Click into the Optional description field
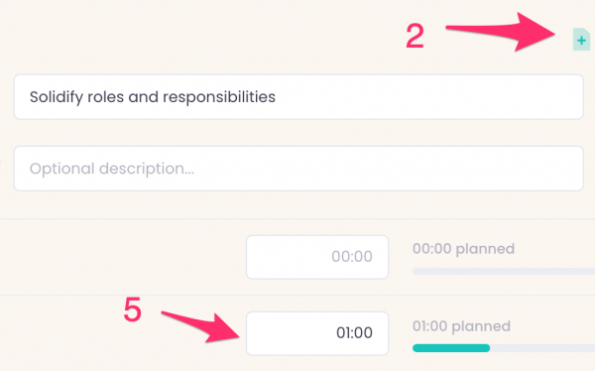 coord(298,169)
